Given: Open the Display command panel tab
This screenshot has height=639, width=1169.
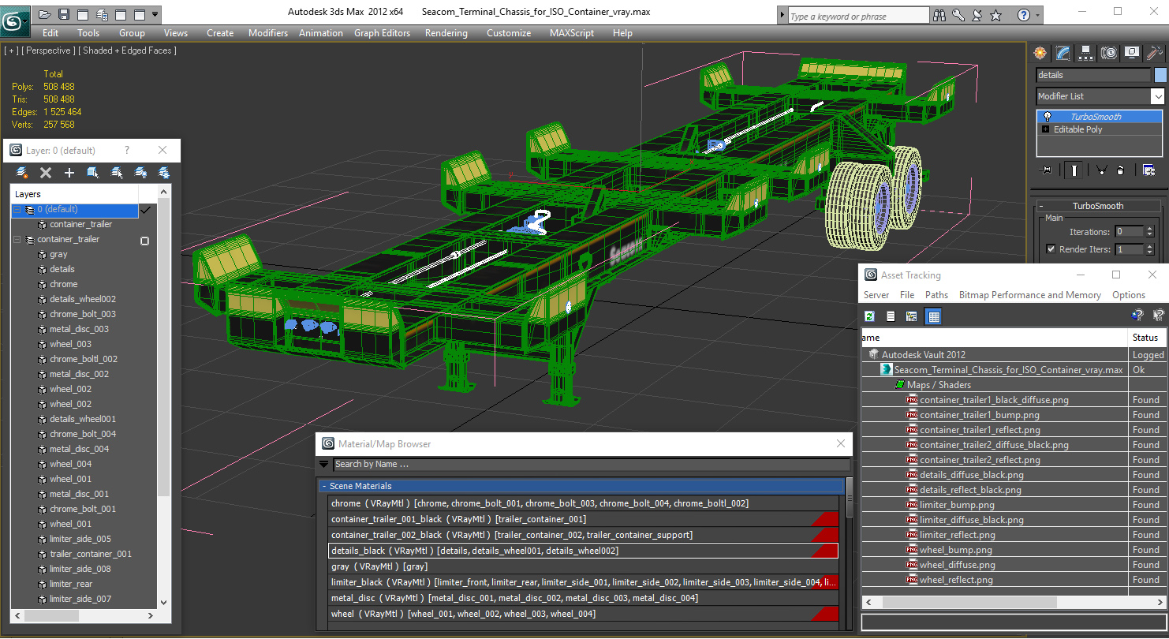Looking at the screenshot, I should tap(1132, 53).
